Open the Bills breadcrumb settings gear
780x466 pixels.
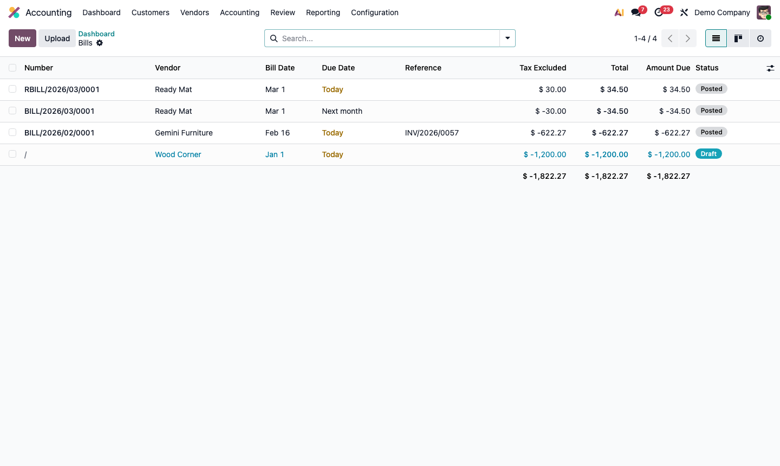99,43
